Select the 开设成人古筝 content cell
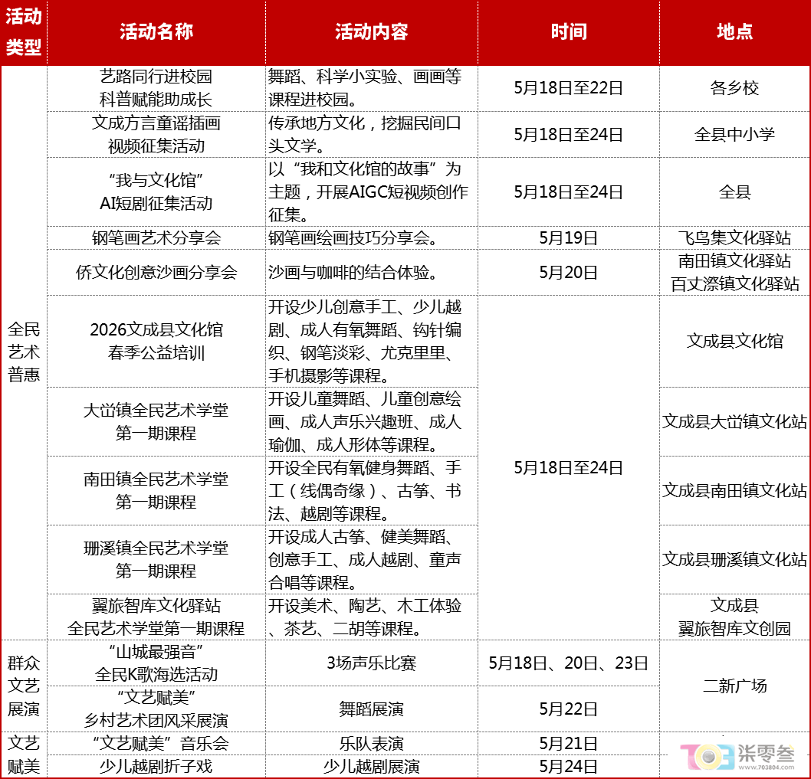The image size is (811, 779). 371,559
